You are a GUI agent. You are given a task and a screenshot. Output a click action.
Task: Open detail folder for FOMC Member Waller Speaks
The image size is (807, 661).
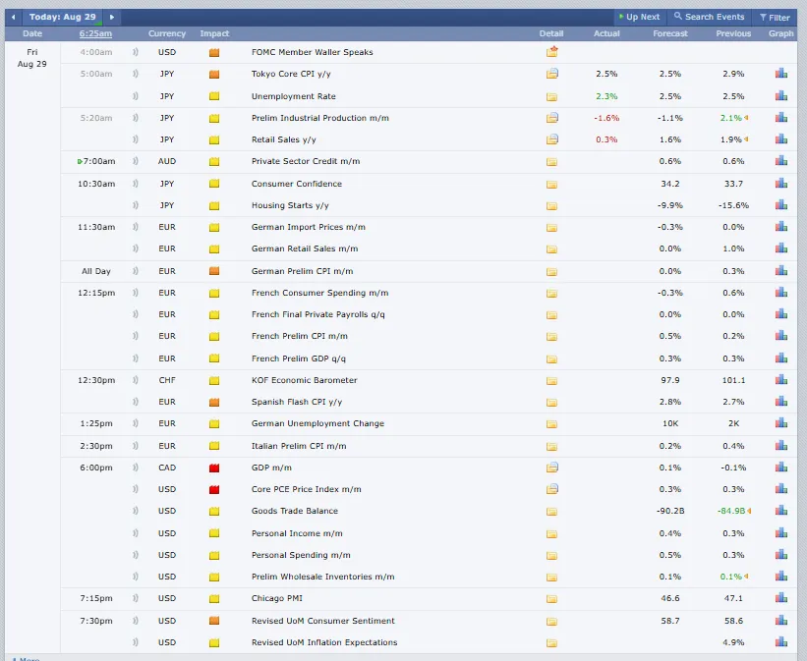(551, 52)
